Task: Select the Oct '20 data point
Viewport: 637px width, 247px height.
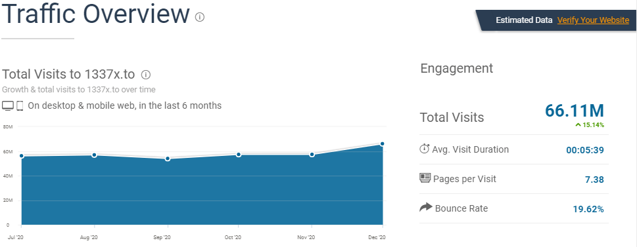Action: tap(239, 155)
